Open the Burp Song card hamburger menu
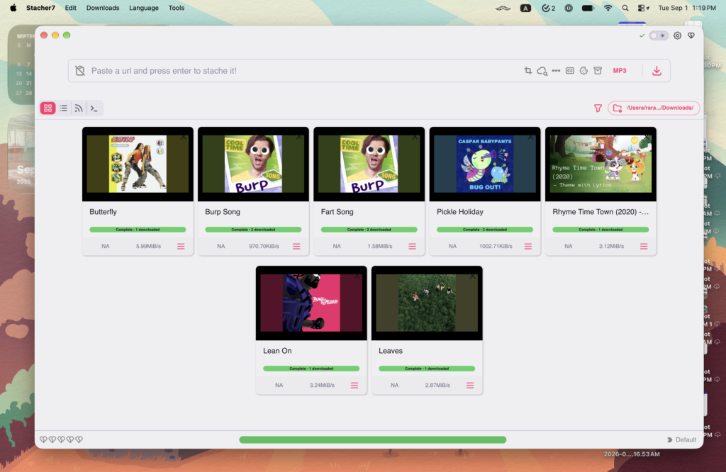Screen dimensions: 726x472 coord(296,246)
